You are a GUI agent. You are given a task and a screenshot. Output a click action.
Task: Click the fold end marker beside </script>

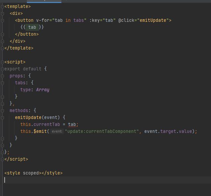pos(2,159)
